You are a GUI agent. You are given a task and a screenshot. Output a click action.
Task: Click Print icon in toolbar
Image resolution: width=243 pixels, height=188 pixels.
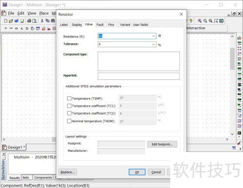pyautogui.click(x=29, y=21)
